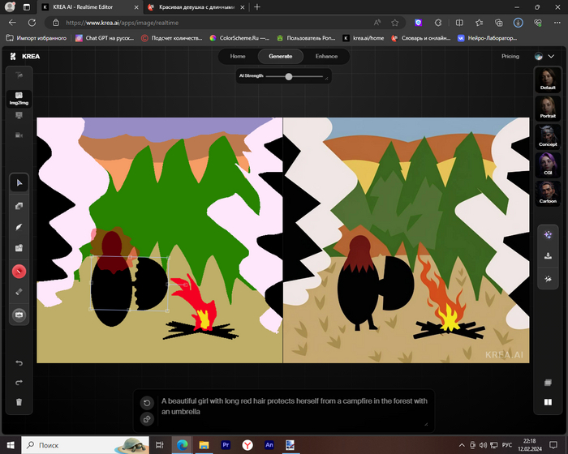Viewport: 568px width, 454px height.
Task: Select the brush tool in left toolbar
Action: tap(19, 227)
